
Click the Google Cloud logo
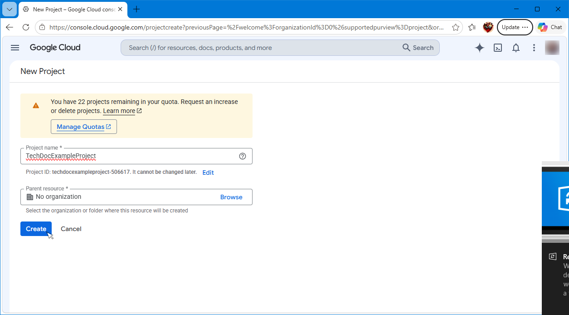[x=55, y=48]
